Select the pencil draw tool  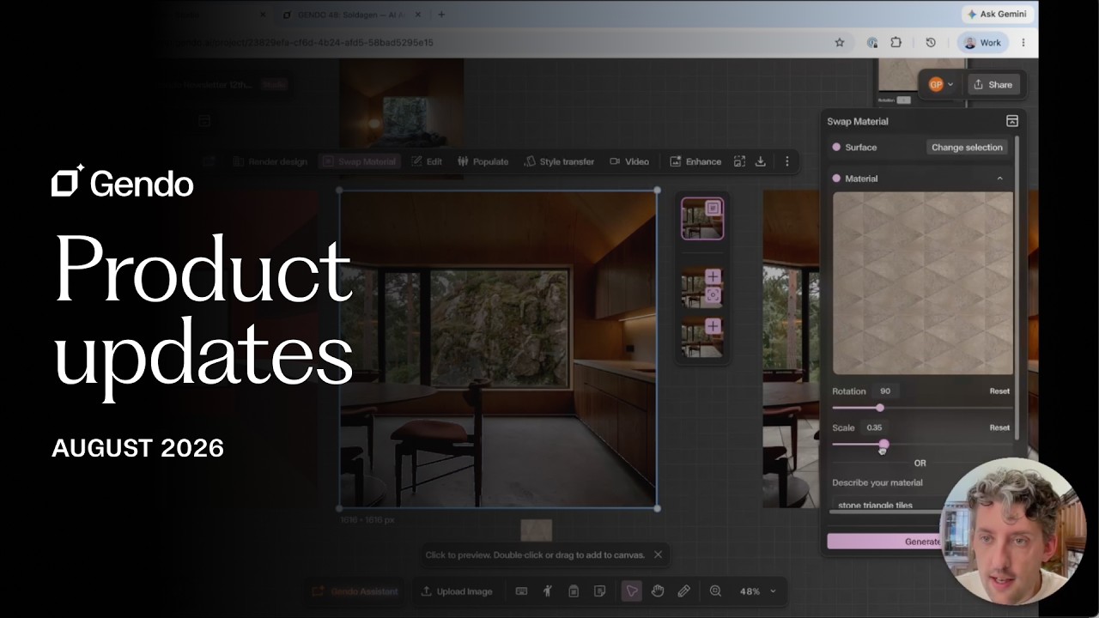pyautogui.click(x=683, y=591)
